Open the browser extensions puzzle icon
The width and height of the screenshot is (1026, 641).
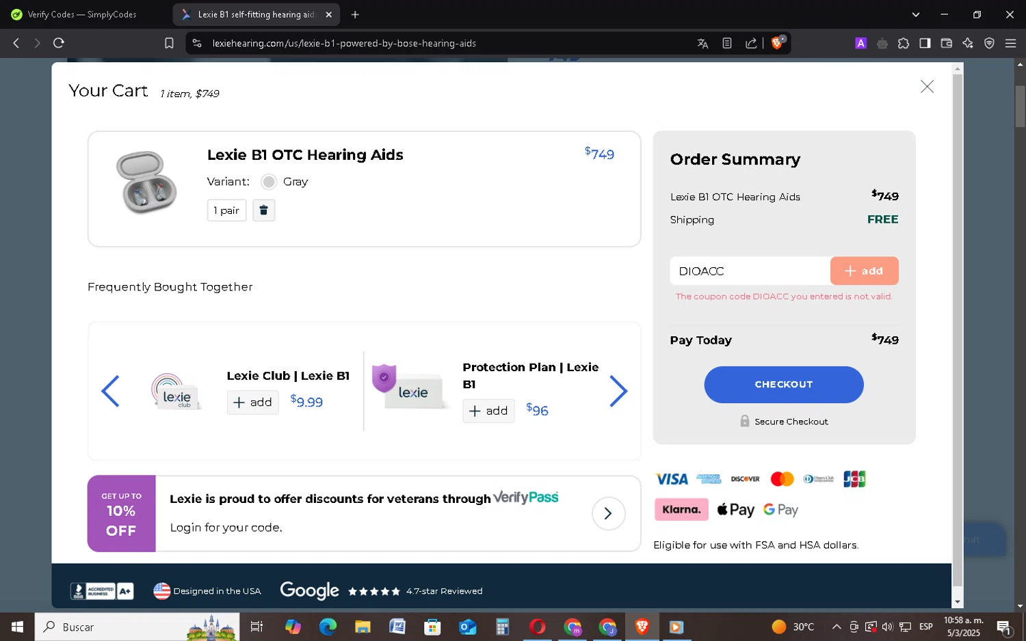pos(904,43)
